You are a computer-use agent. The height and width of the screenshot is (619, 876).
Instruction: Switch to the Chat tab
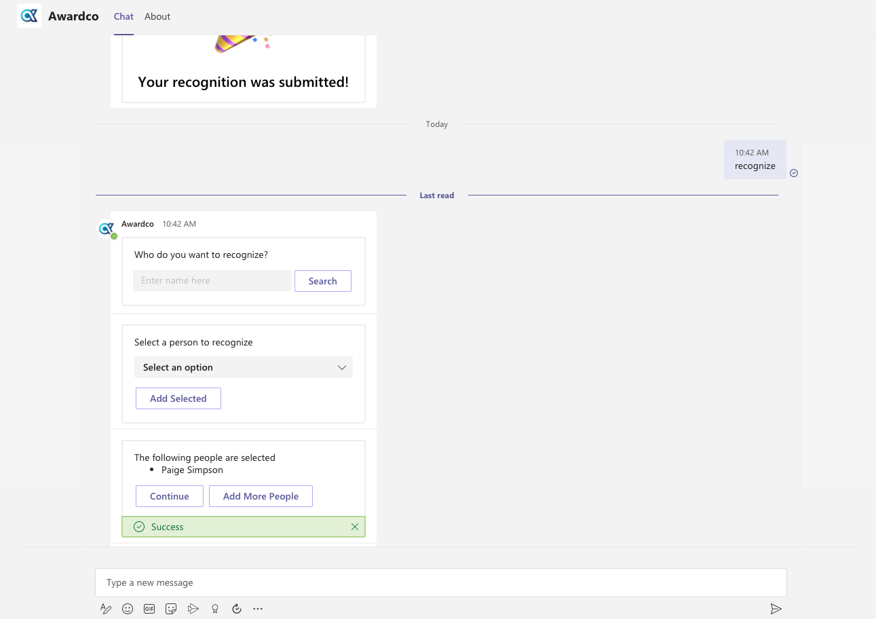123,16
